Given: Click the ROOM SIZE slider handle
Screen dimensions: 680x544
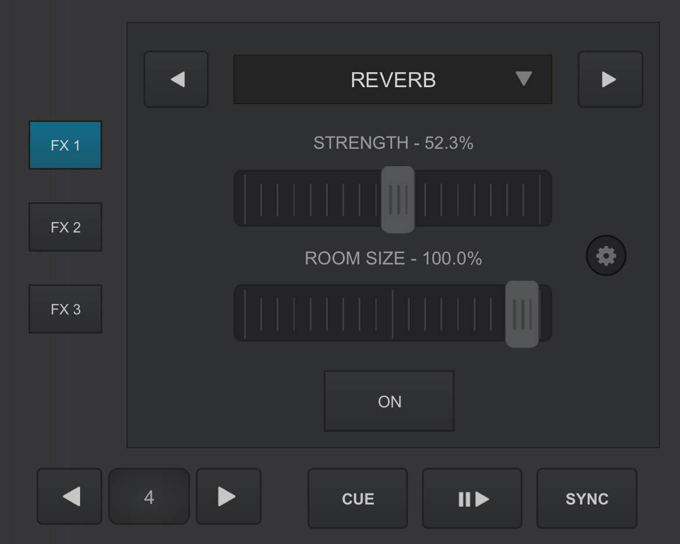Looking at the screenshot, I should click(522, 314).
